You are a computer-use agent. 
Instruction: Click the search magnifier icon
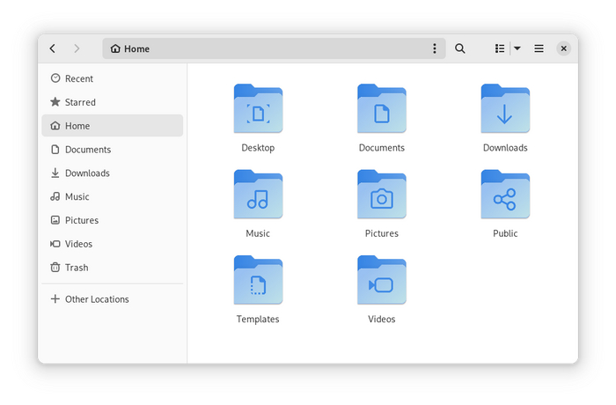click(459, 48)
